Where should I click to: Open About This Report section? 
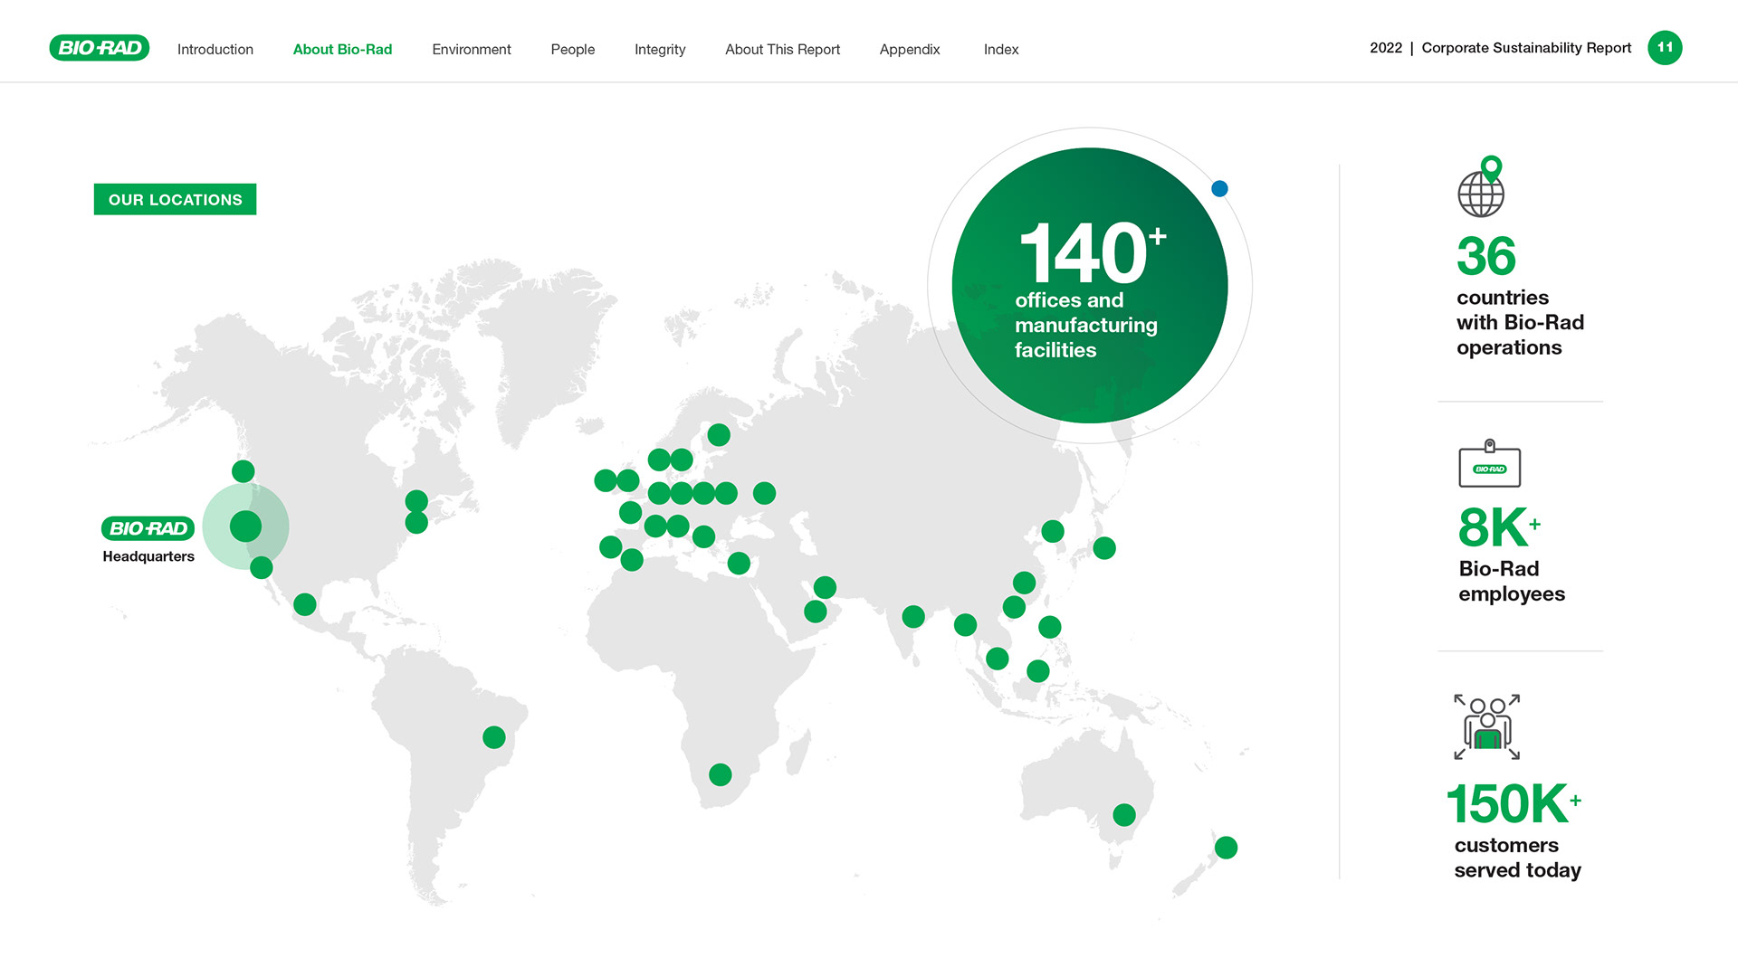click(782, 50)
